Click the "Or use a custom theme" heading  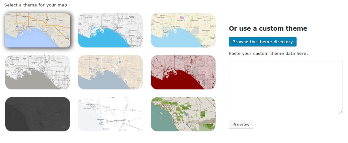tap(268, 28)
